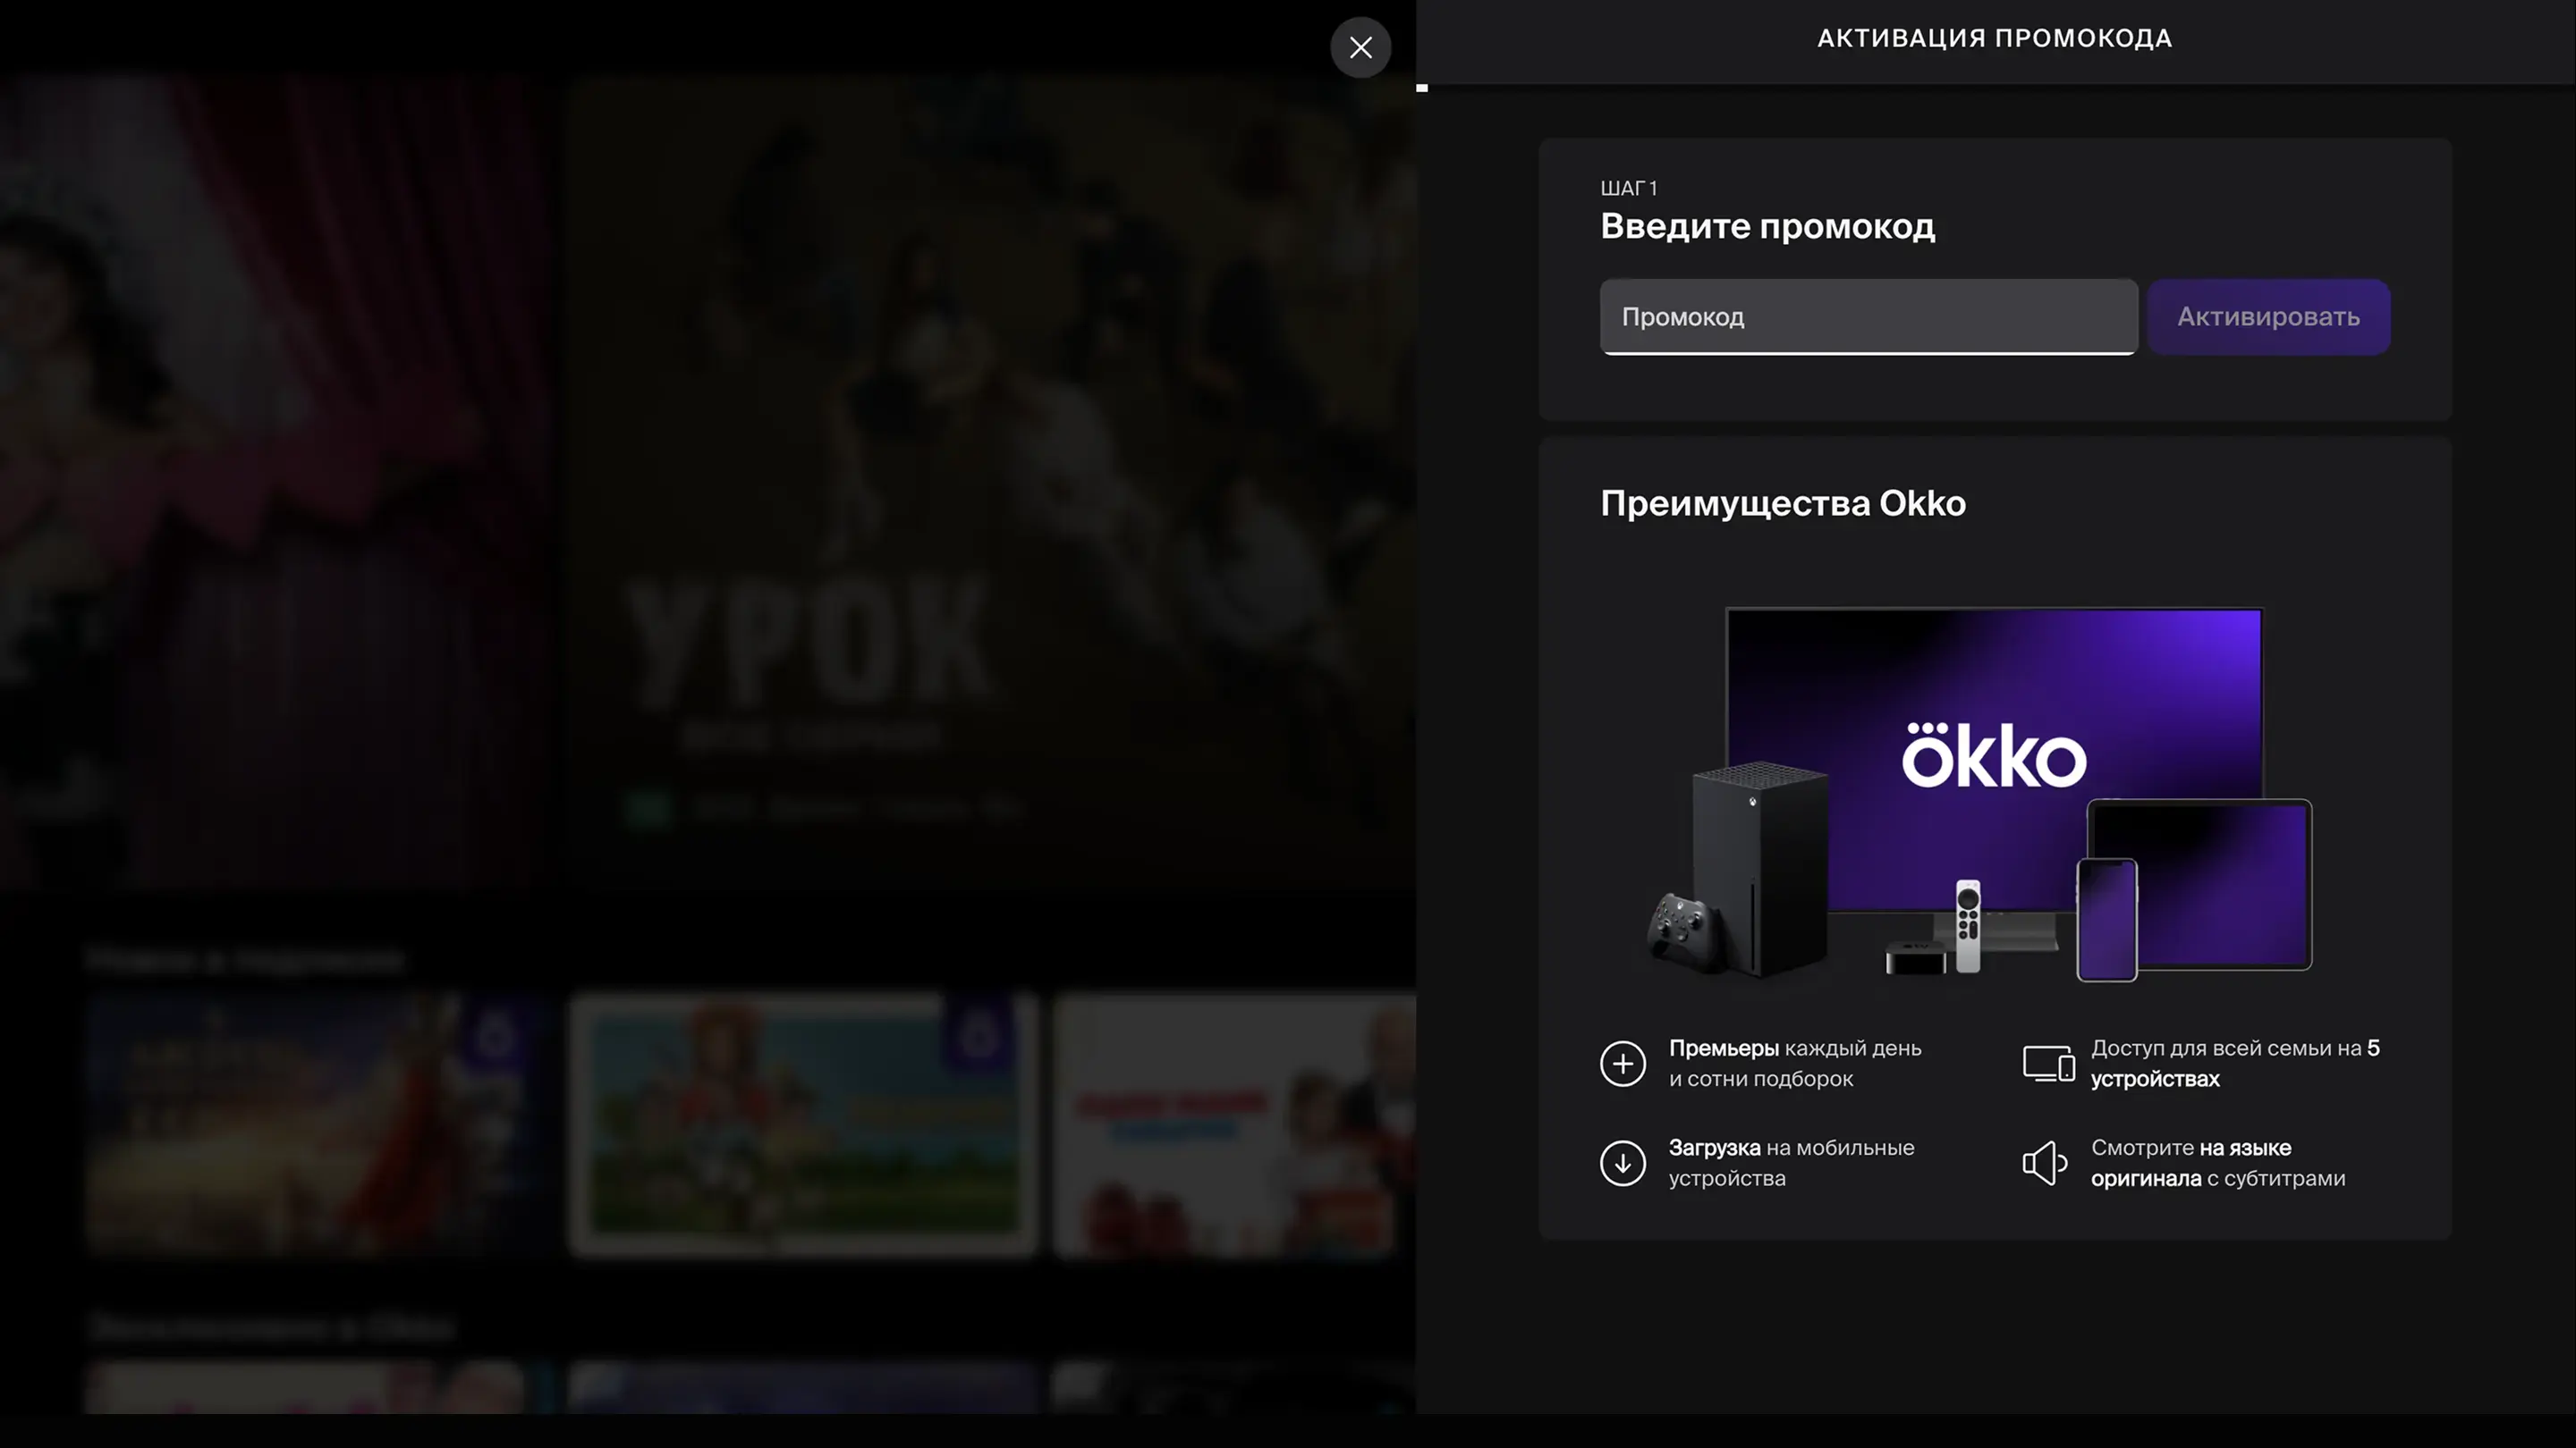The image size is (2576, 1448).
Task: Click the smartphone device image
Action: [x=2106, y=920]
